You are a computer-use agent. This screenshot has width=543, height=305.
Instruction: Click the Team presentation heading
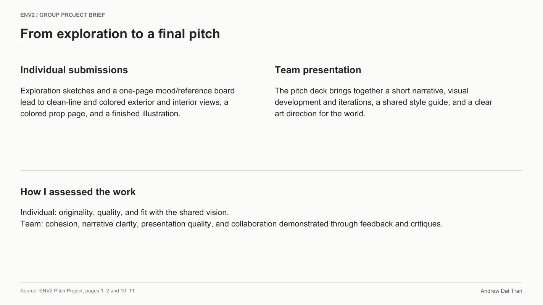pyautogui.click(x=318, y=70)
